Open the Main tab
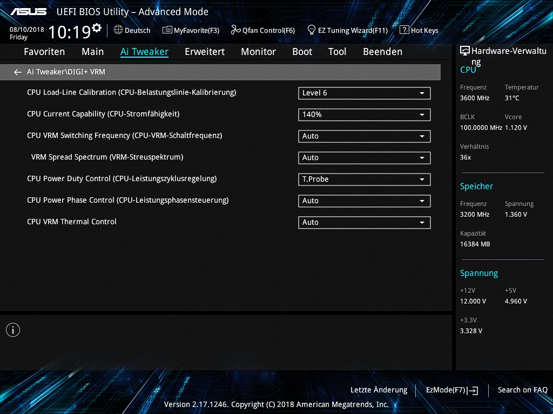This screenshot has width=553, height=414. pos(93,52)
